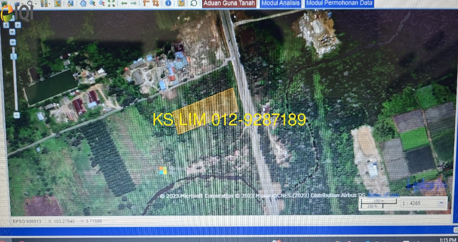
Task: Click the zoom-in magnifier tool
Action: 92,3
